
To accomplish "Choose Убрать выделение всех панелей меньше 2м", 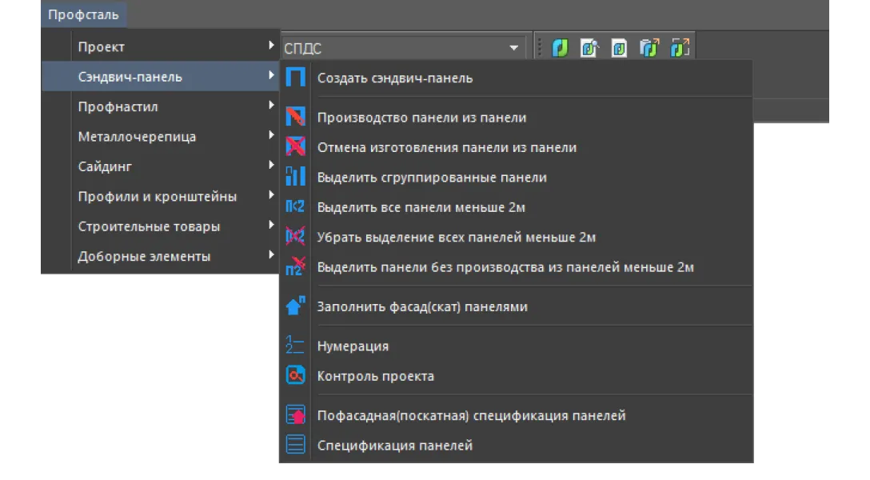I will [x=456, y=238].
